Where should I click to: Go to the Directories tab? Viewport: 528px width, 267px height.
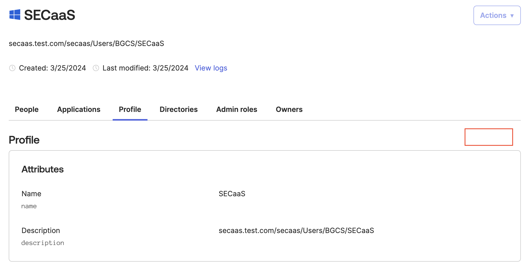coord(178,109)
